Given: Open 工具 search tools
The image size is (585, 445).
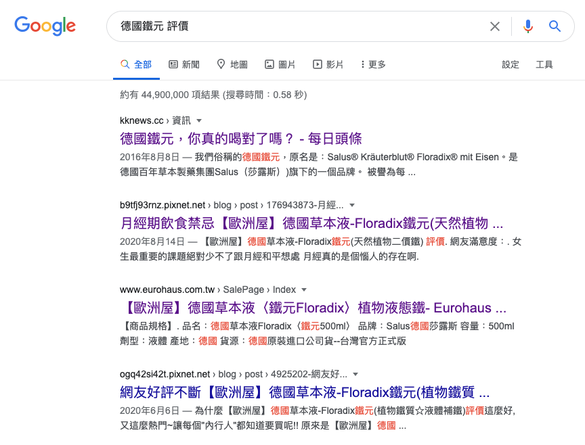Looking at the screenshot, I should (x=544, y=64).
